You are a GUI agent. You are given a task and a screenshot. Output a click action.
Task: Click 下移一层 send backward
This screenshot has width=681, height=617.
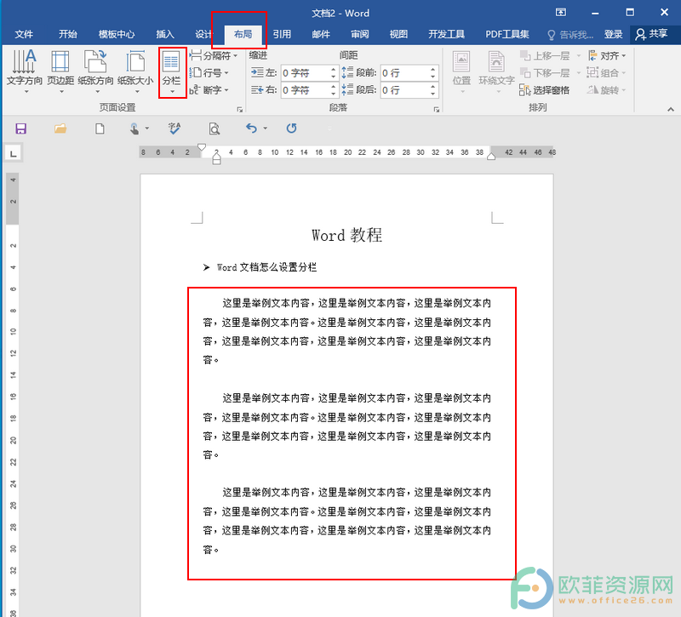tap(545, 72)
